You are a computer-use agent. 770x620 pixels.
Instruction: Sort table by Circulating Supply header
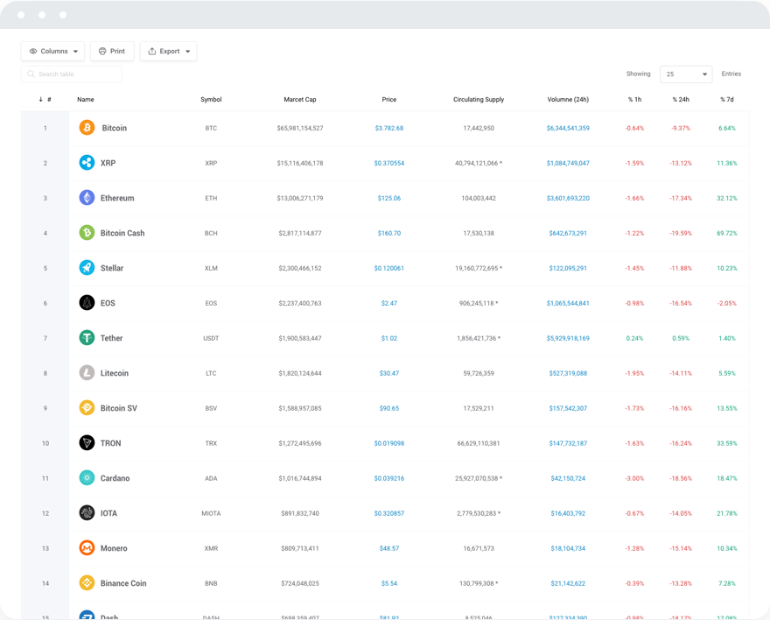(479, 100)
